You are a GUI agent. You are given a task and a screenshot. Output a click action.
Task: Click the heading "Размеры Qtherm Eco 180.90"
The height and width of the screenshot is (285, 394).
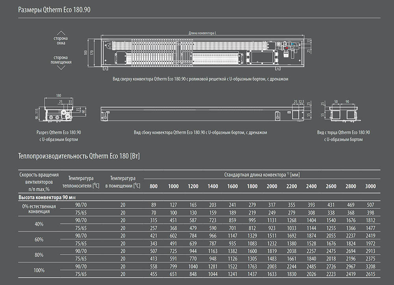54,10
